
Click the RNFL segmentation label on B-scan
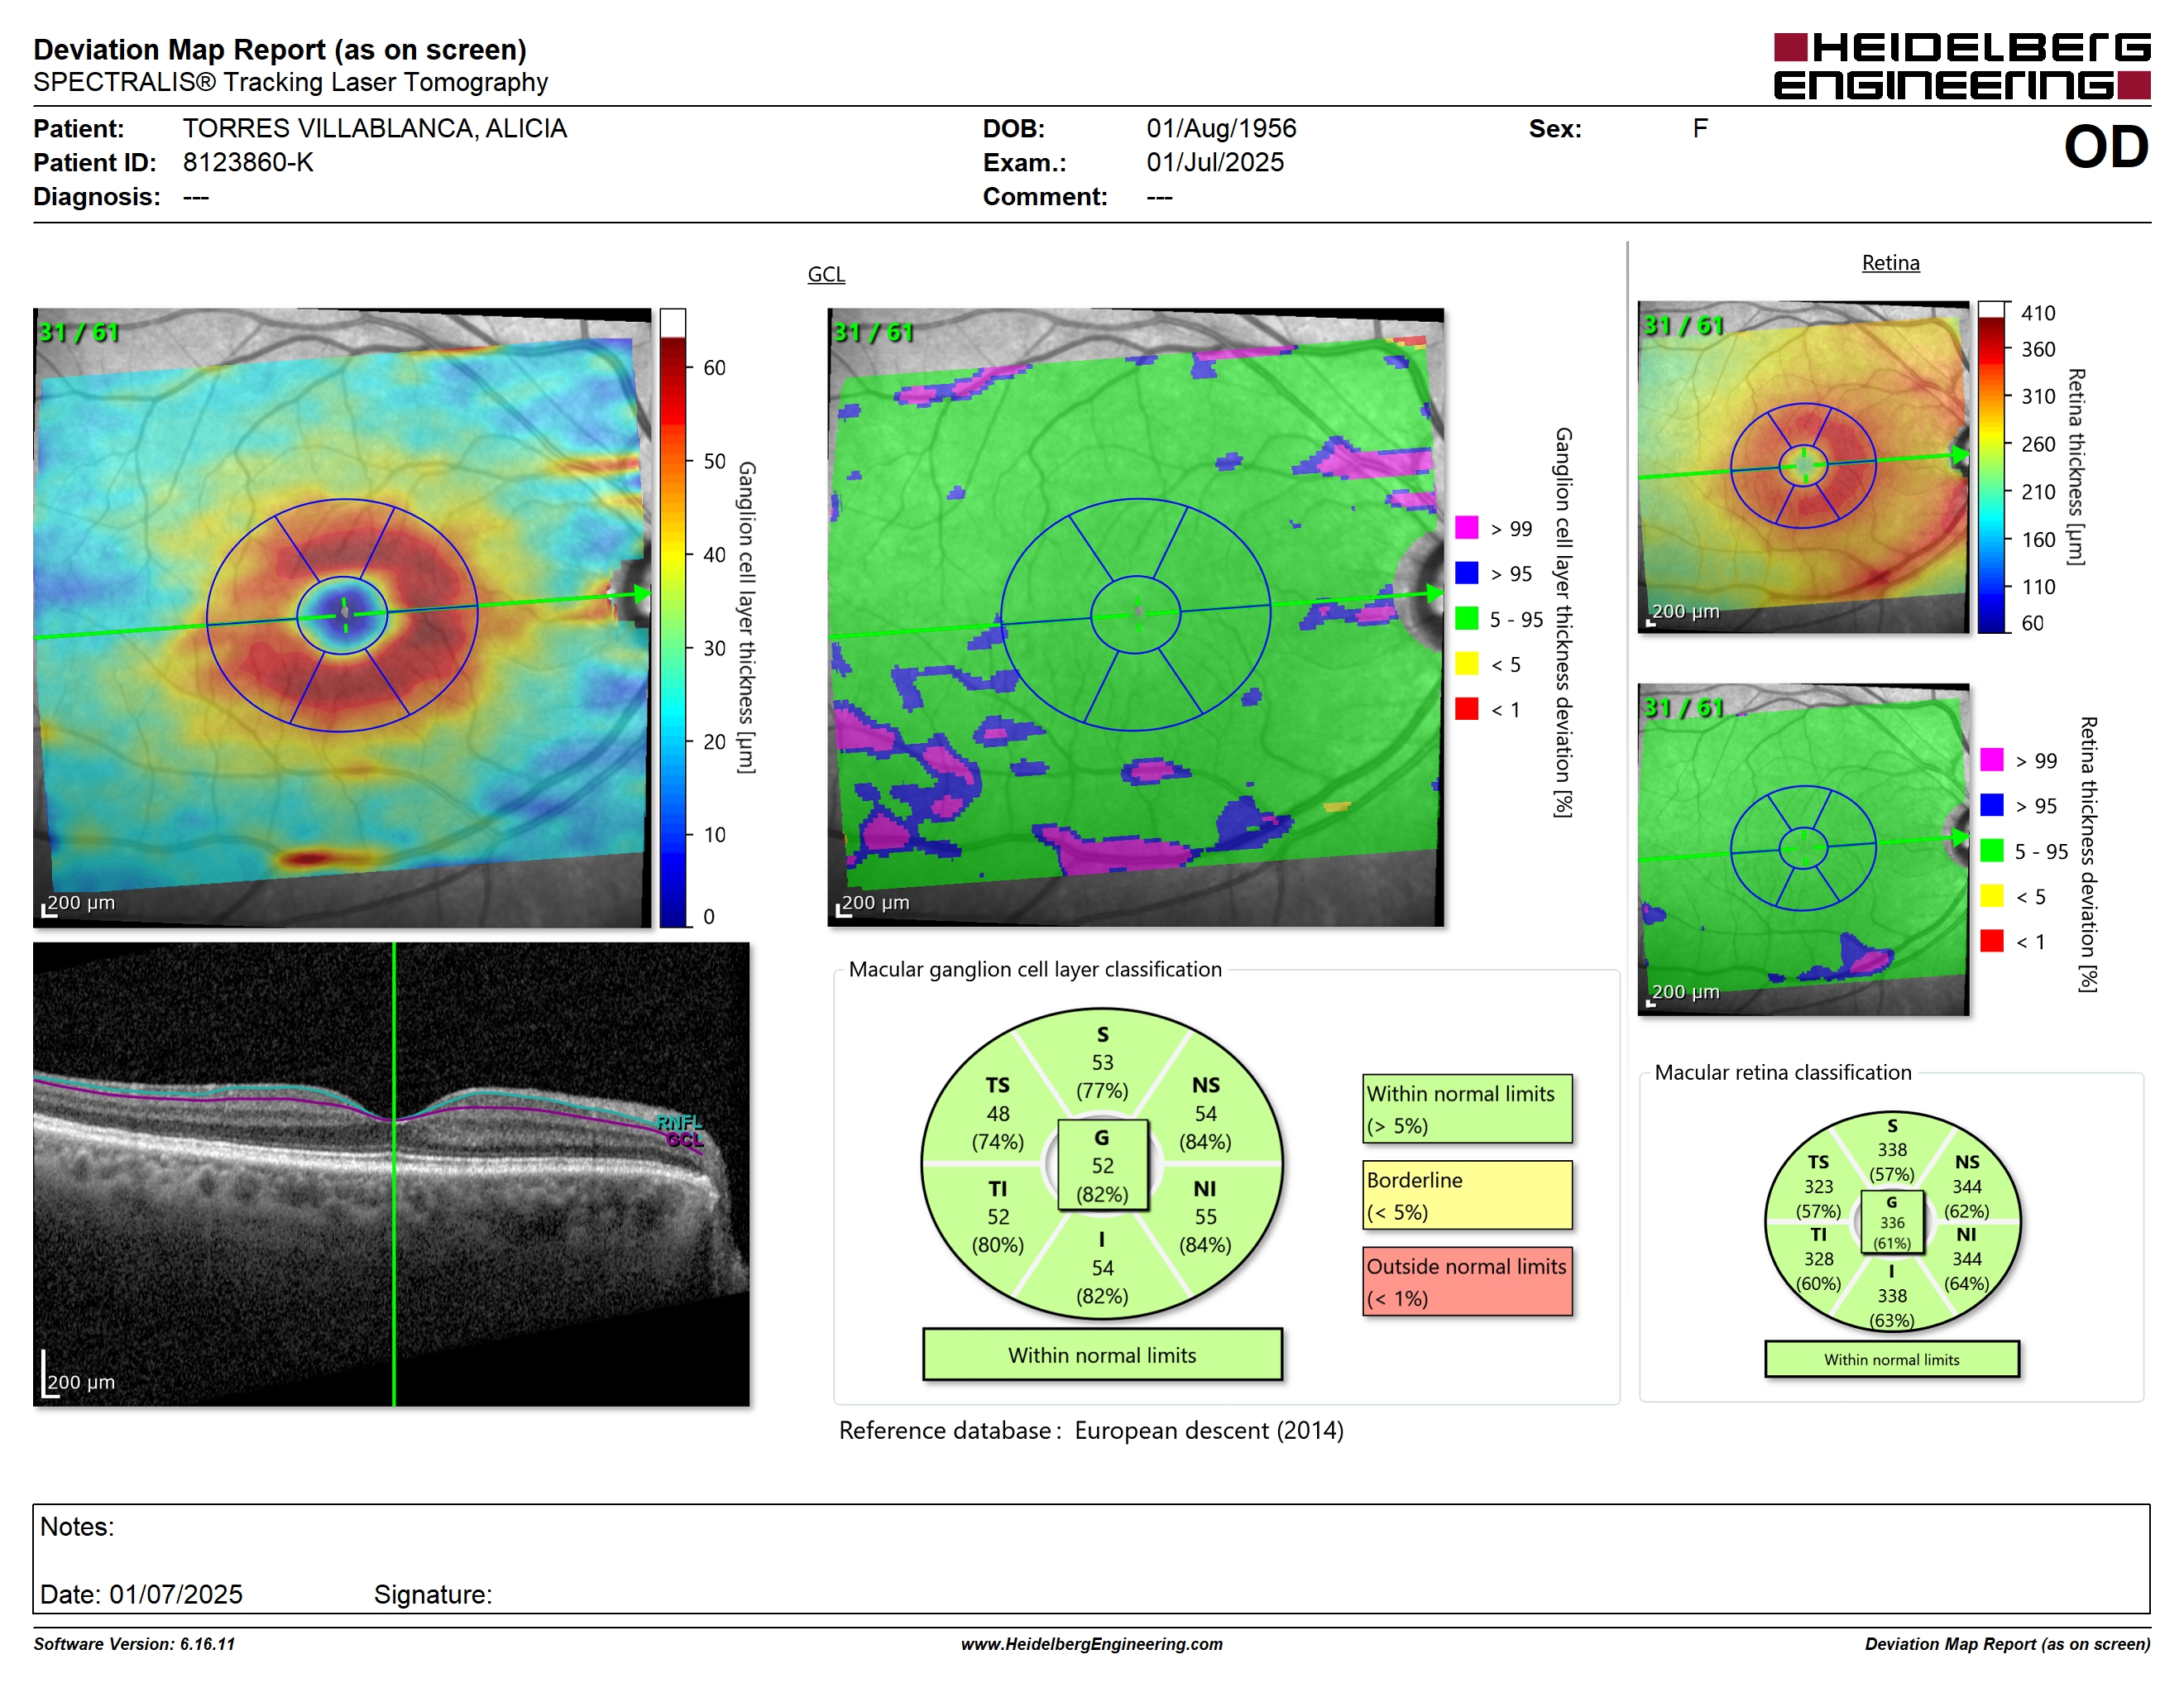(680, 1122)
